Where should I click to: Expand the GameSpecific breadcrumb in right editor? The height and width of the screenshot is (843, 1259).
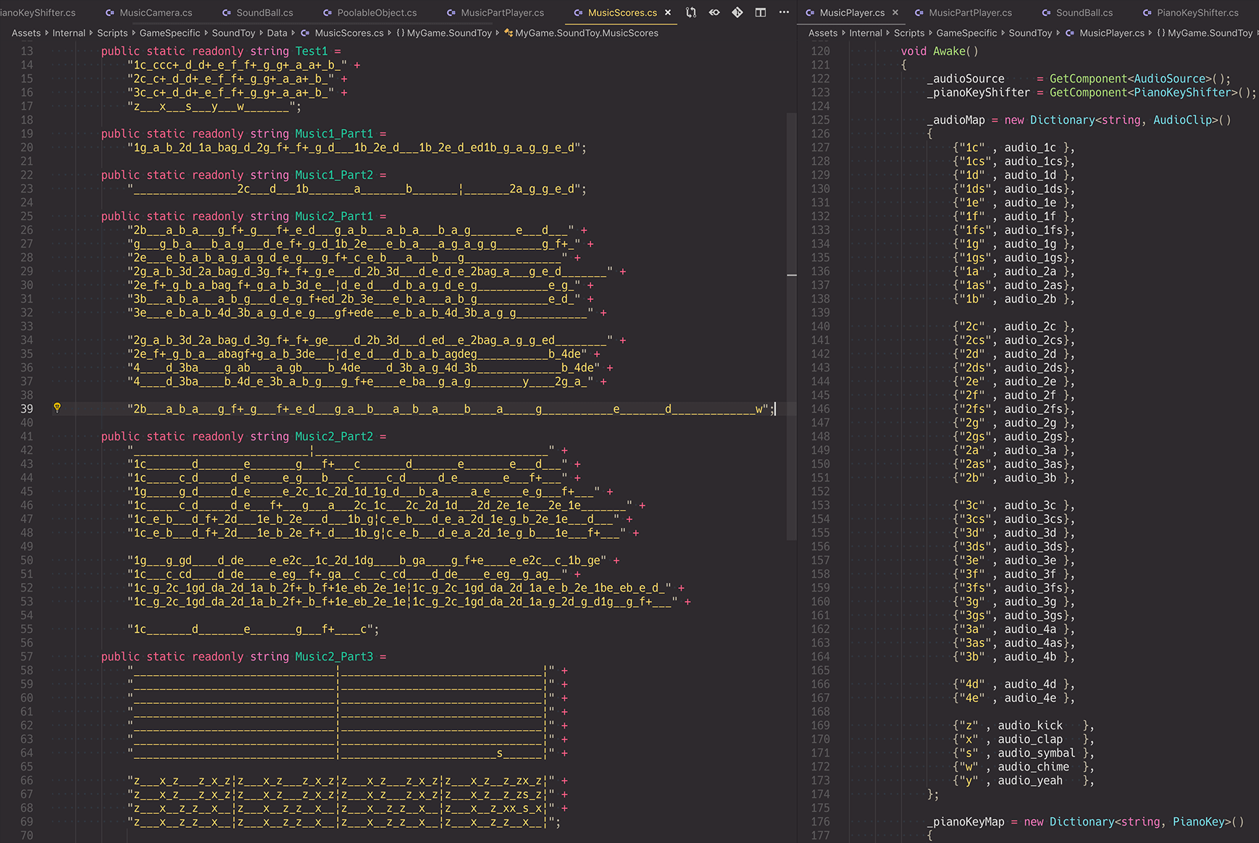966,33
